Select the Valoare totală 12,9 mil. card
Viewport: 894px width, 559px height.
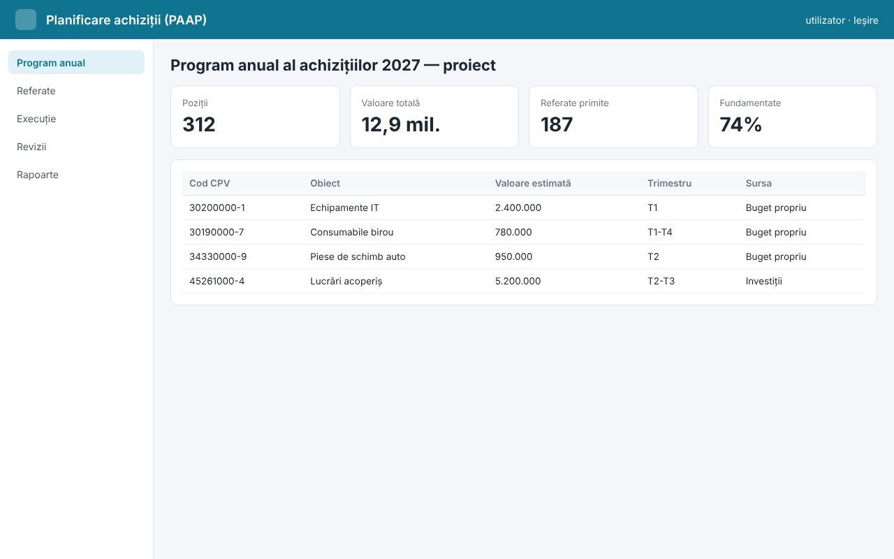(434, 117)
